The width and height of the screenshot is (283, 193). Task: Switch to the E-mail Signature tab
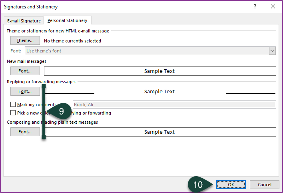point(24,21)
